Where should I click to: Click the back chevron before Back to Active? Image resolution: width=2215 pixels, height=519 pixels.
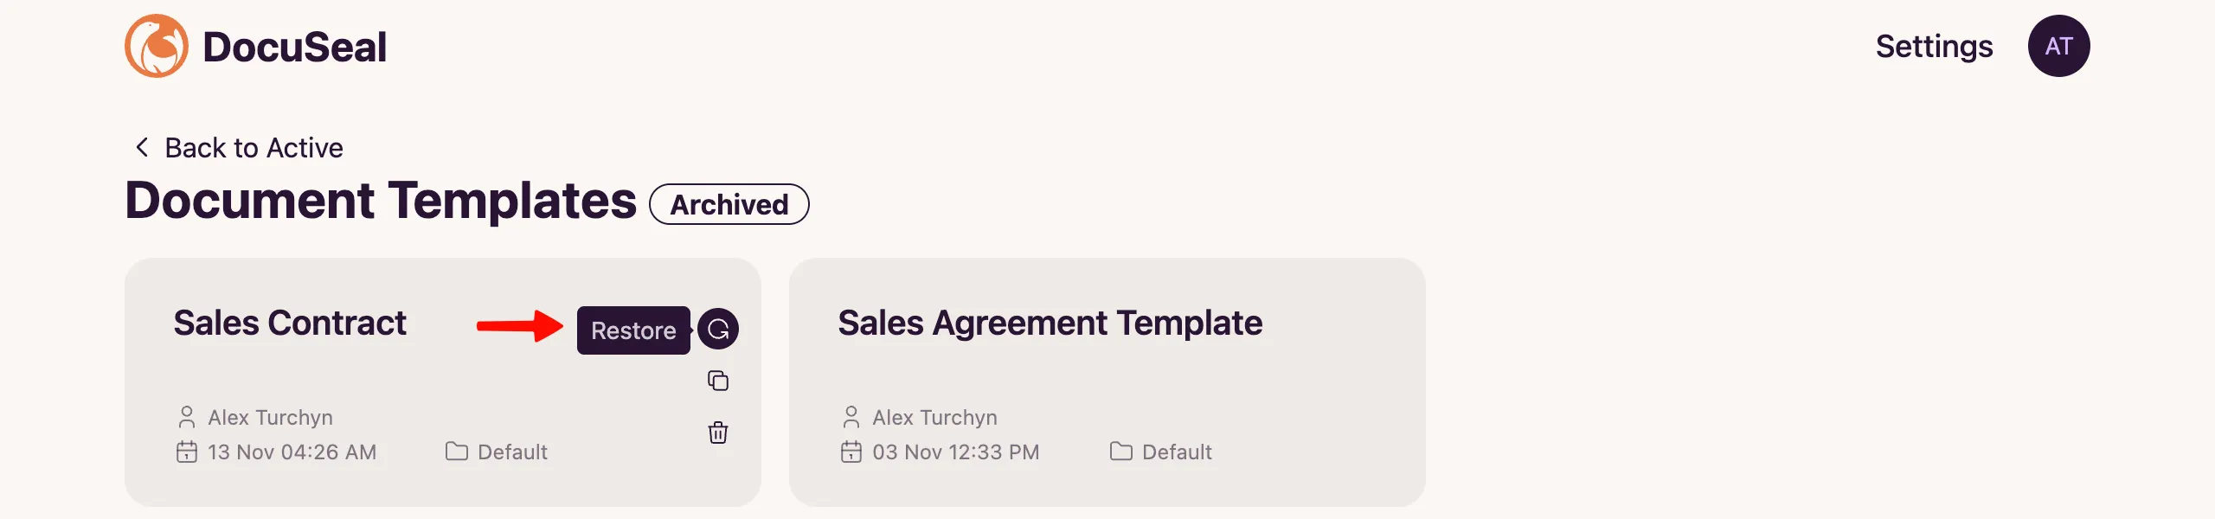coord(141,146)
